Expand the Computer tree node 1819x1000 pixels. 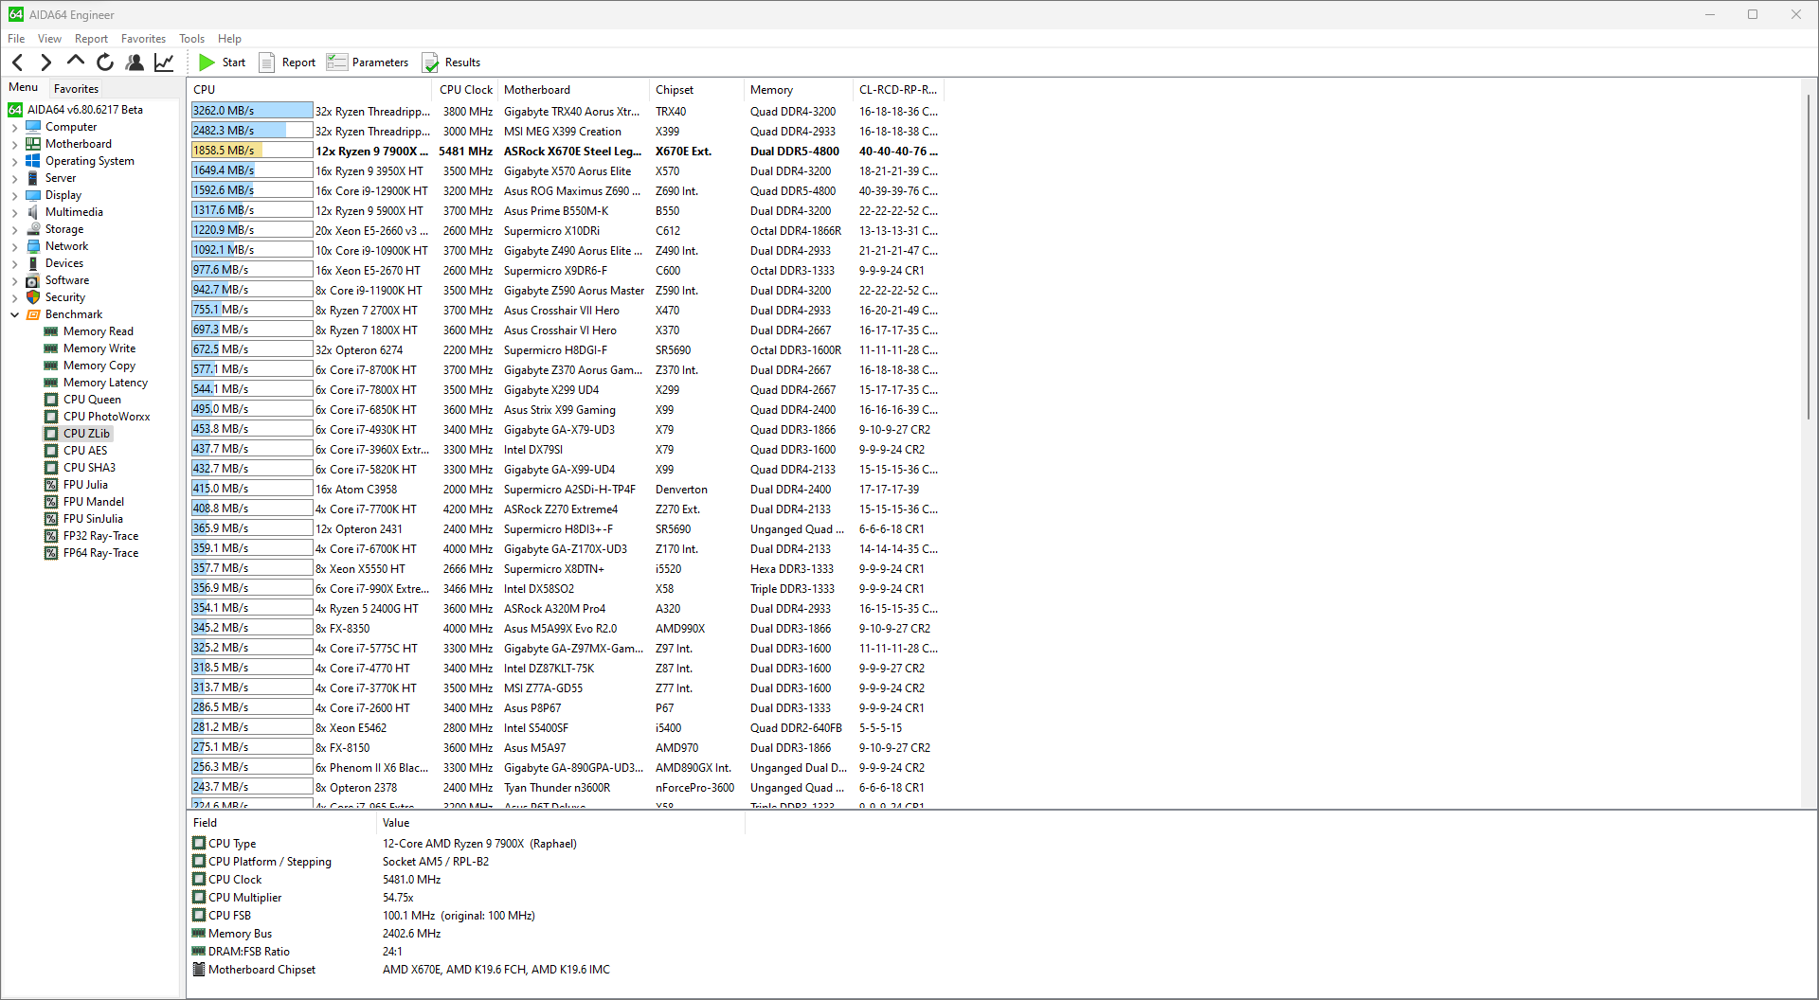point(14,127)
